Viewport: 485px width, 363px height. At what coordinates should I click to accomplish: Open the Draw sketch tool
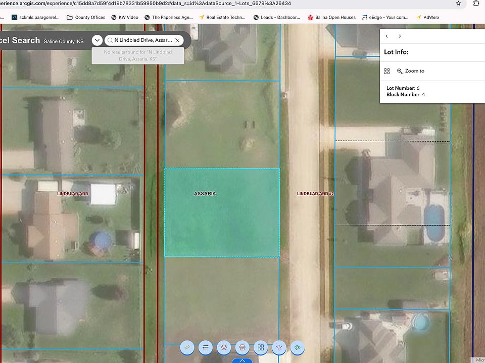pyautogui.click(x=298, y=347)
